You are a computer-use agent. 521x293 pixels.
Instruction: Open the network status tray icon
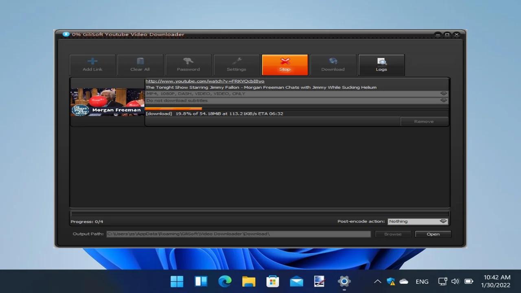pos(442,281)
